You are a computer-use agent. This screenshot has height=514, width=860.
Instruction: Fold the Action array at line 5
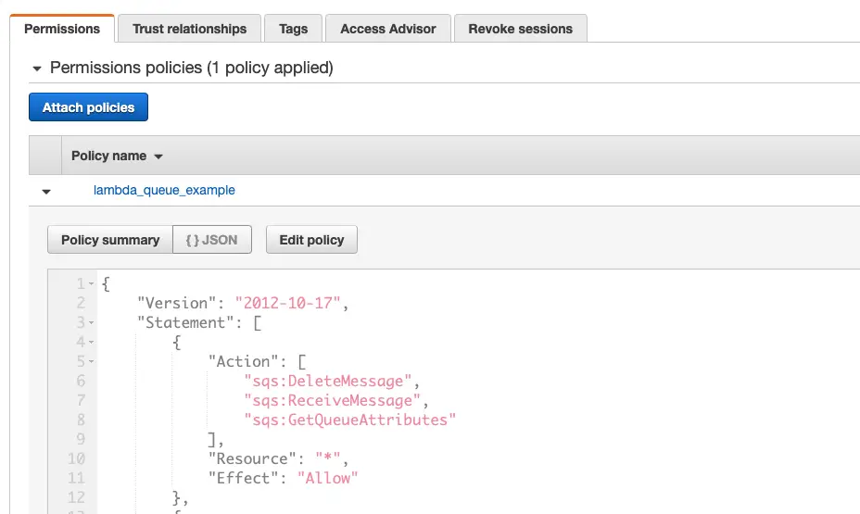pos(92,362)
